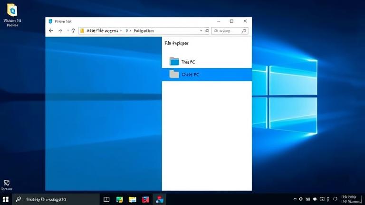Screen dimensions: 365x205
Task: Select the highlighted grey folder row below This PC
Action: coord(207,75)
